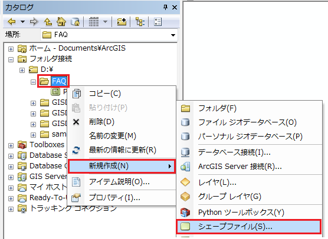The image size is (328, 239).
Task: Expand the GIS Servers node
Action: pyautogui.click(x=11, y=177)
